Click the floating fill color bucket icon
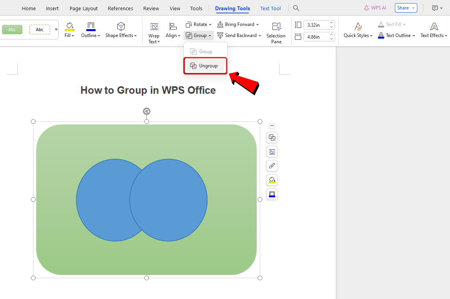 pyautogui.click(x=272, y=180)
